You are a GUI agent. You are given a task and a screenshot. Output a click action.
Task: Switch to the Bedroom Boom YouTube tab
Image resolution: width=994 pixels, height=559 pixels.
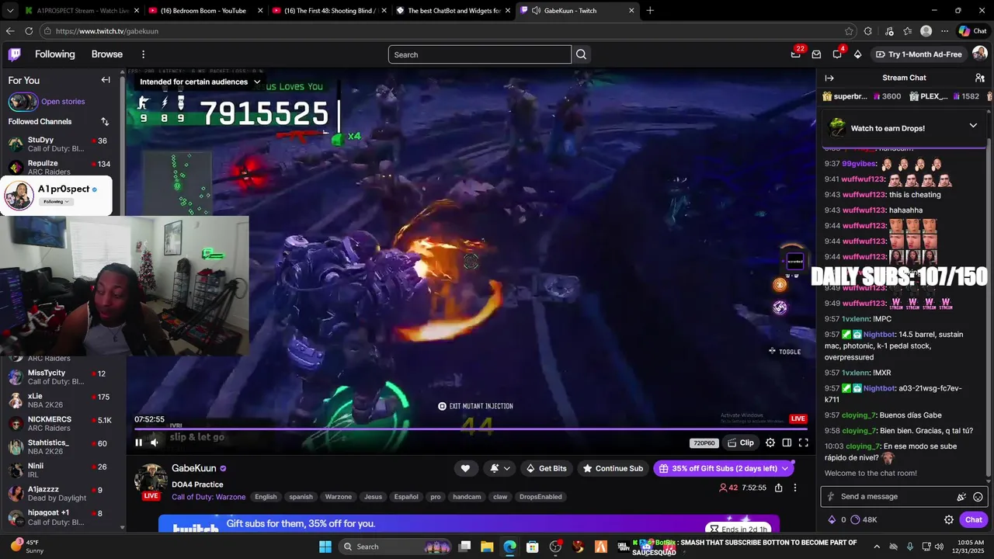point(205,11)
